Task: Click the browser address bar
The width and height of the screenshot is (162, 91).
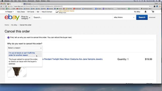Action: pyautogui.click(x=78, y=6)
